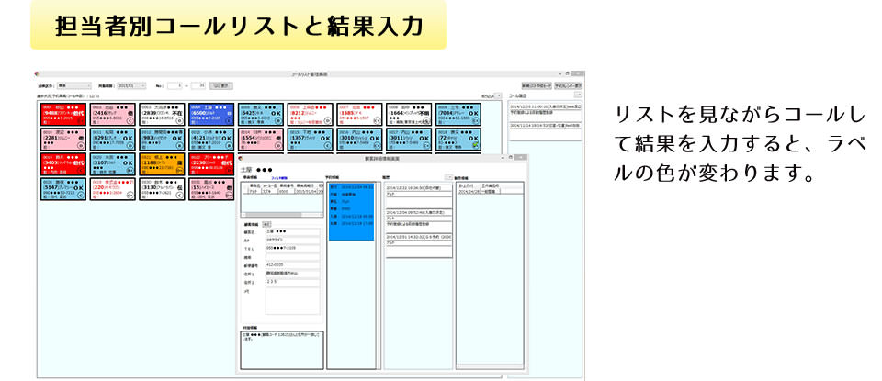The width and height of the screenshot is (882, 381).
Task: Select the red card numbered 9488
Action: coord(63,114)
